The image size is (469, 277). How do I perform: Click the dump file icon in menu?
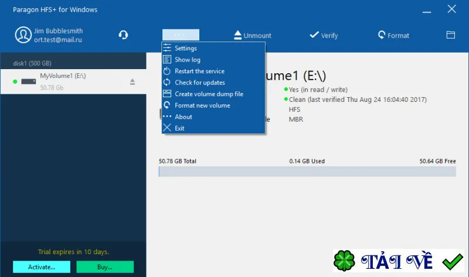pos(167,94)
